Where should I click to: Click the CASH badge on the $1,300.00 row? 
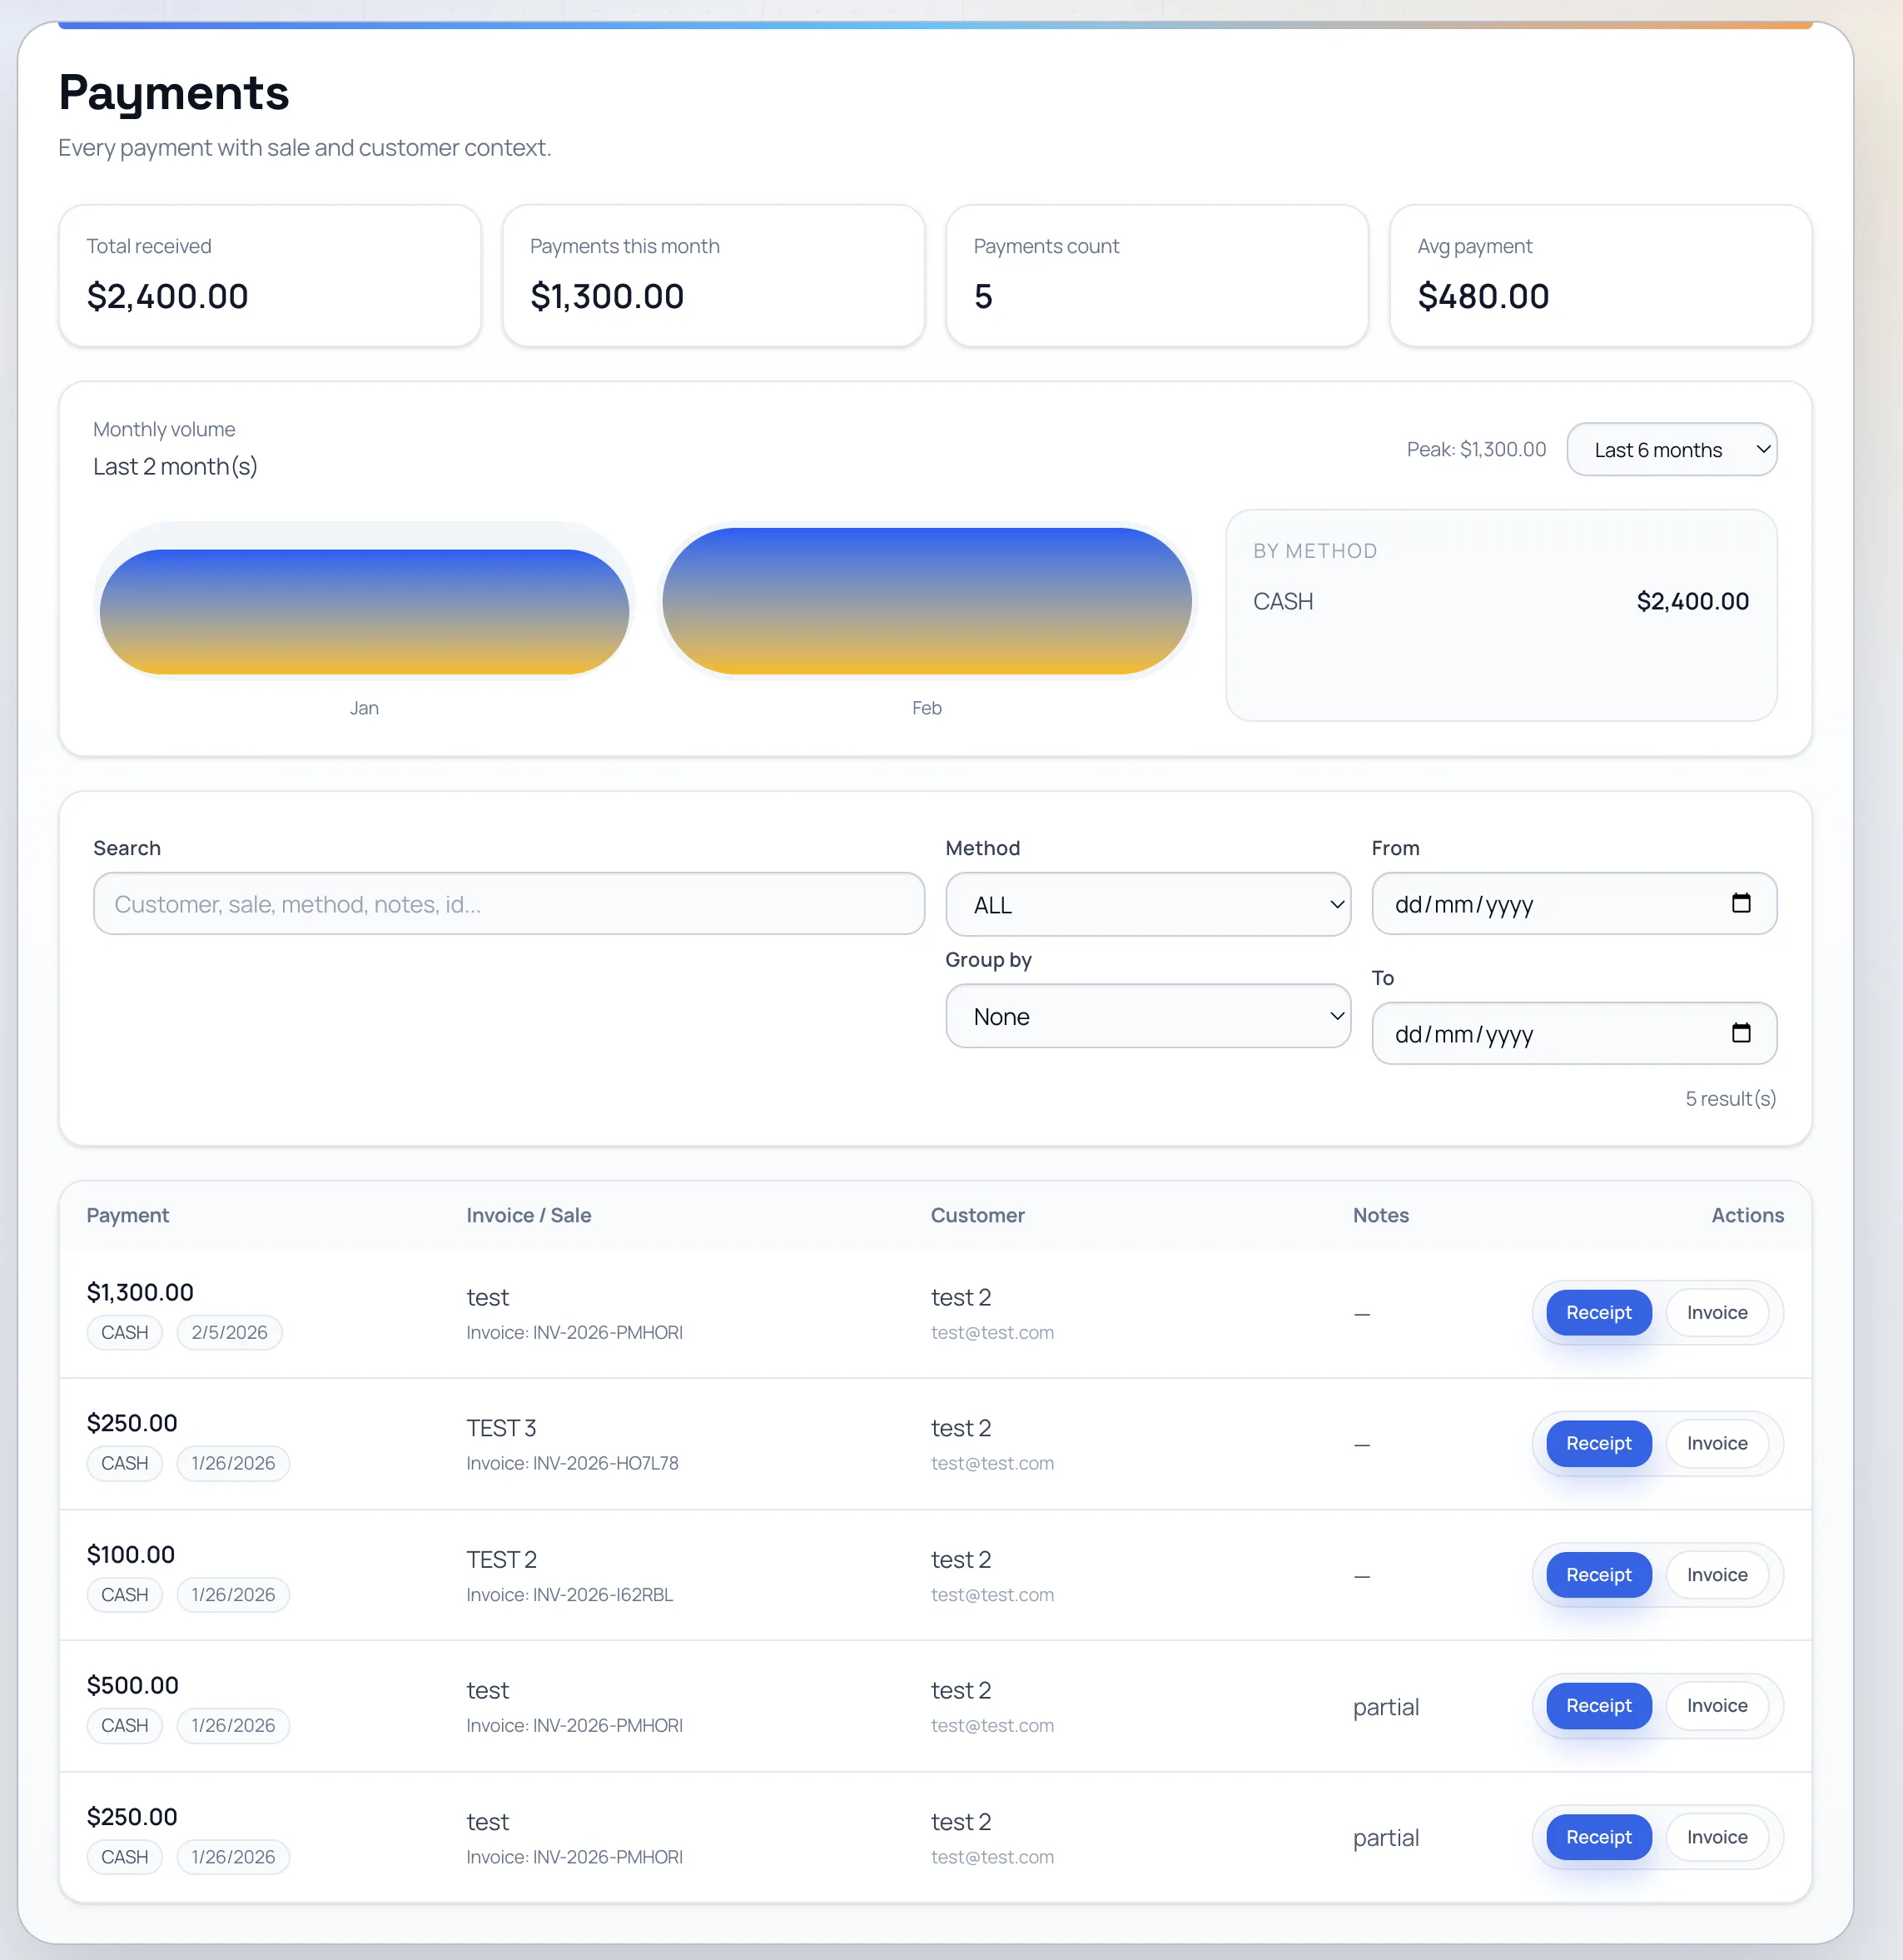pyautogui.click(x=124, y=1332)
